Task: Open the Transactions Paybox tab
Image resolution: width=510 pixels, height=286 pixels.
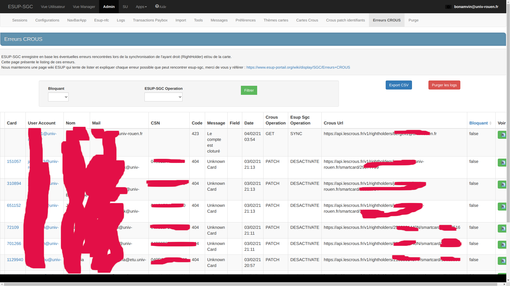Action: coord(150,20)
